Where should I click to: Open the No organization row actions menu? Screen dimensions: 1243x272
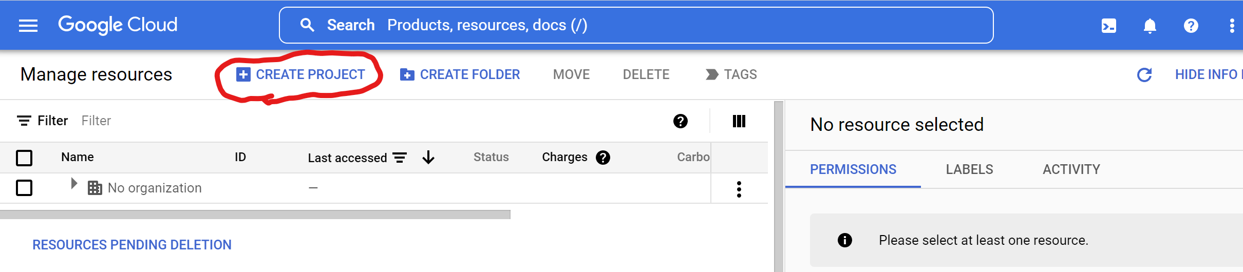[739, 189]
